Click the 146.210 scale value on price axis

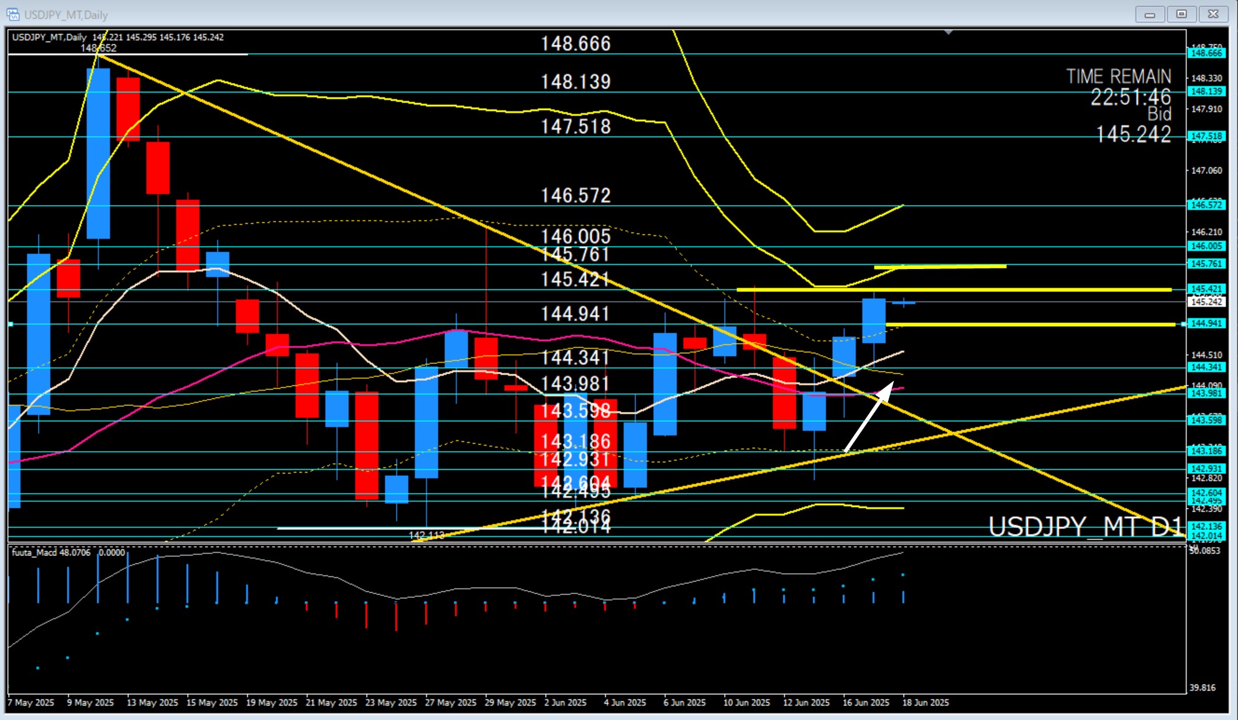point(1206,232)
